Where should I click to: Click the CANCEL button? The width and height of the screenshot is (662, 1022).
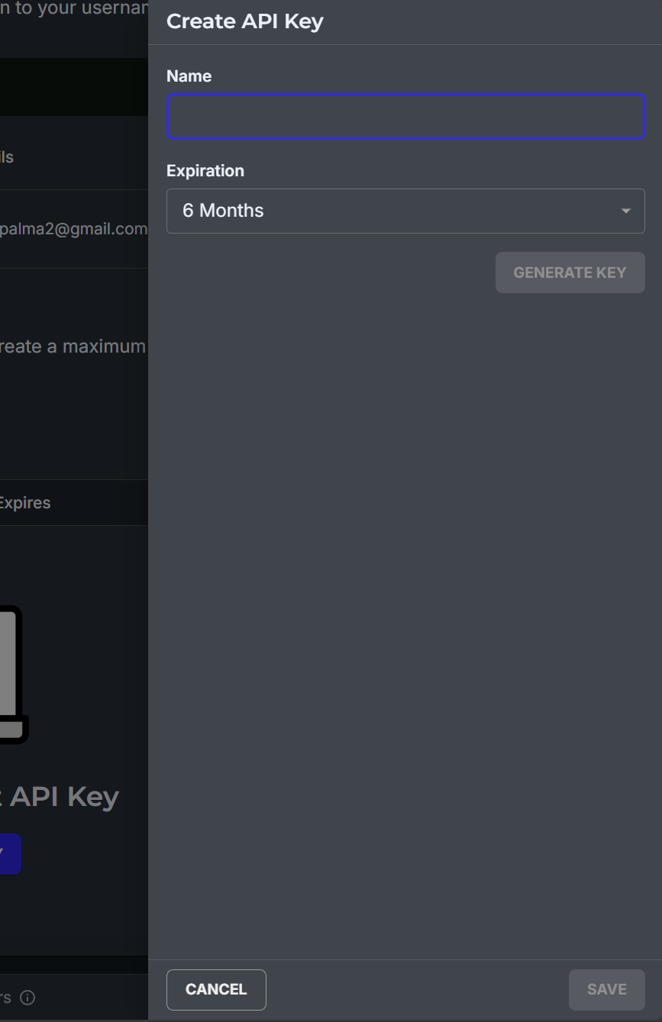[216, 989]
